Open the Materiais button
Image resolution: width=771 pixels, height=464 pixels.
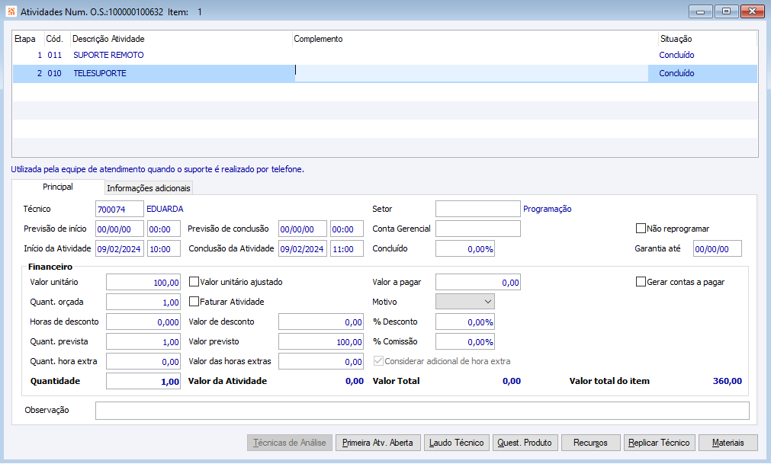tap(727, 443)
